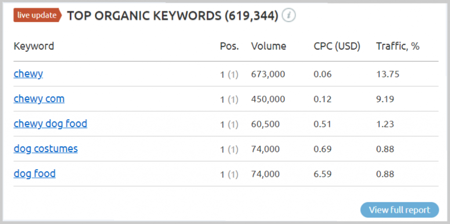Viewport: 450px width, 224px height.
Task: Open the chewy keyword link
Action: coord(28,74)
